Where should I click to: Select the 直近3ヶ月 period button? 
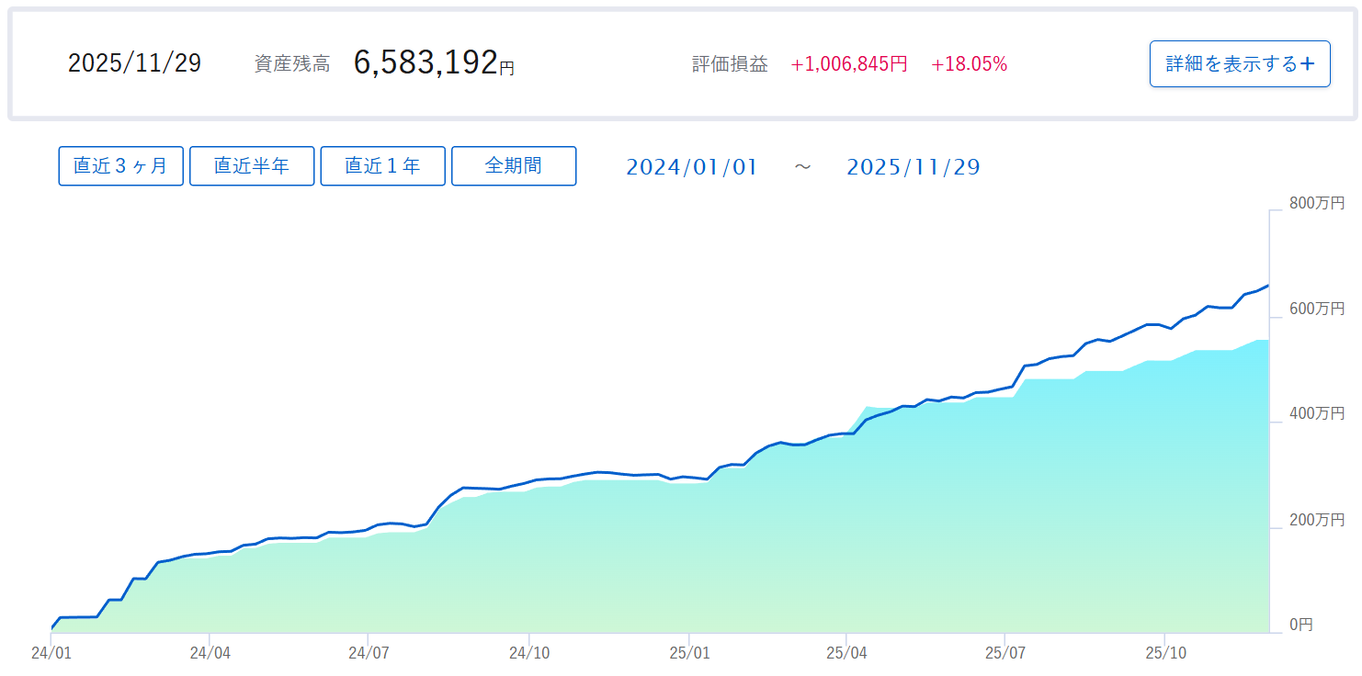[121, 166]
